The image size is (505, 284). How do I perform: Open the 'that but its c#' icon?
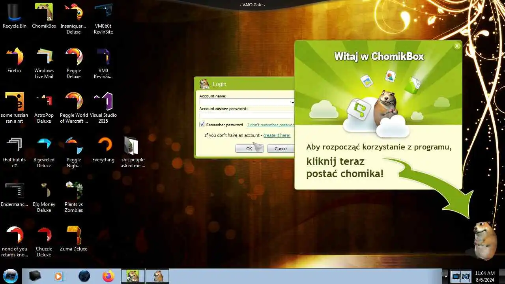[x=15, y=153]
